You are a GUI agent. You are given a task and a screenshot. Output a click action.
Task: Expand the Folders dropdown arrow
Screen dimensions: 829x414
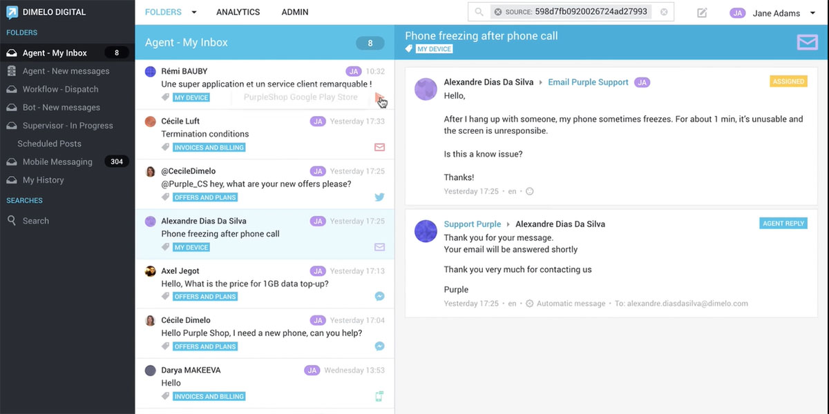[194, 12]
